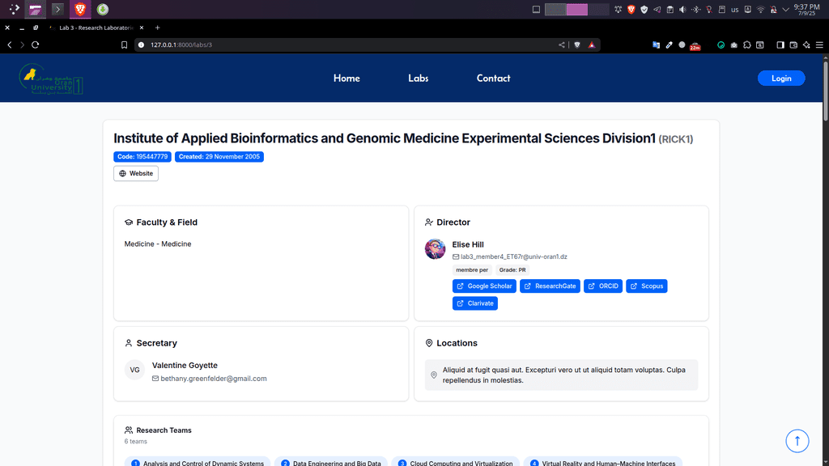Click the VG secretary avatar circle

tap(135, 370)
